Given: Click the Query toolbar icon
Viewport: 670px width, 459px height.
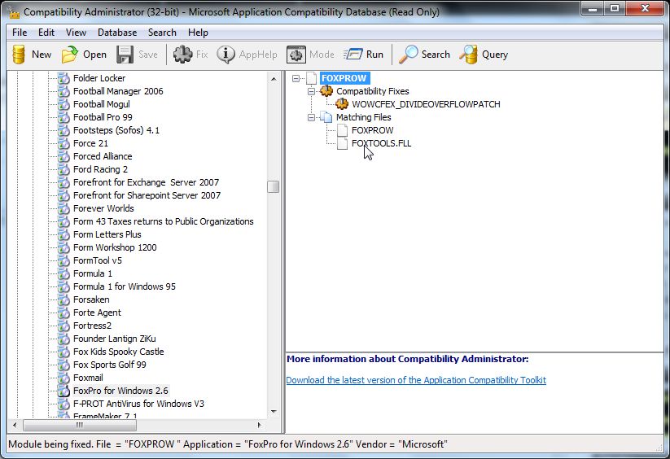Looking at the screenshot, I should click(468, 55).
